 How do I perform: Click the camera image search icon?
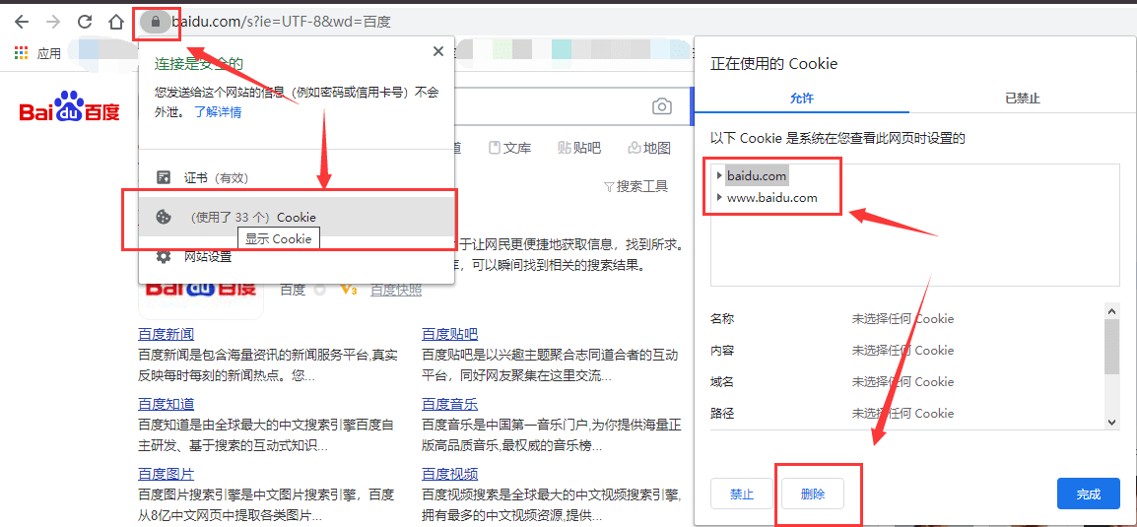[661, 107]
